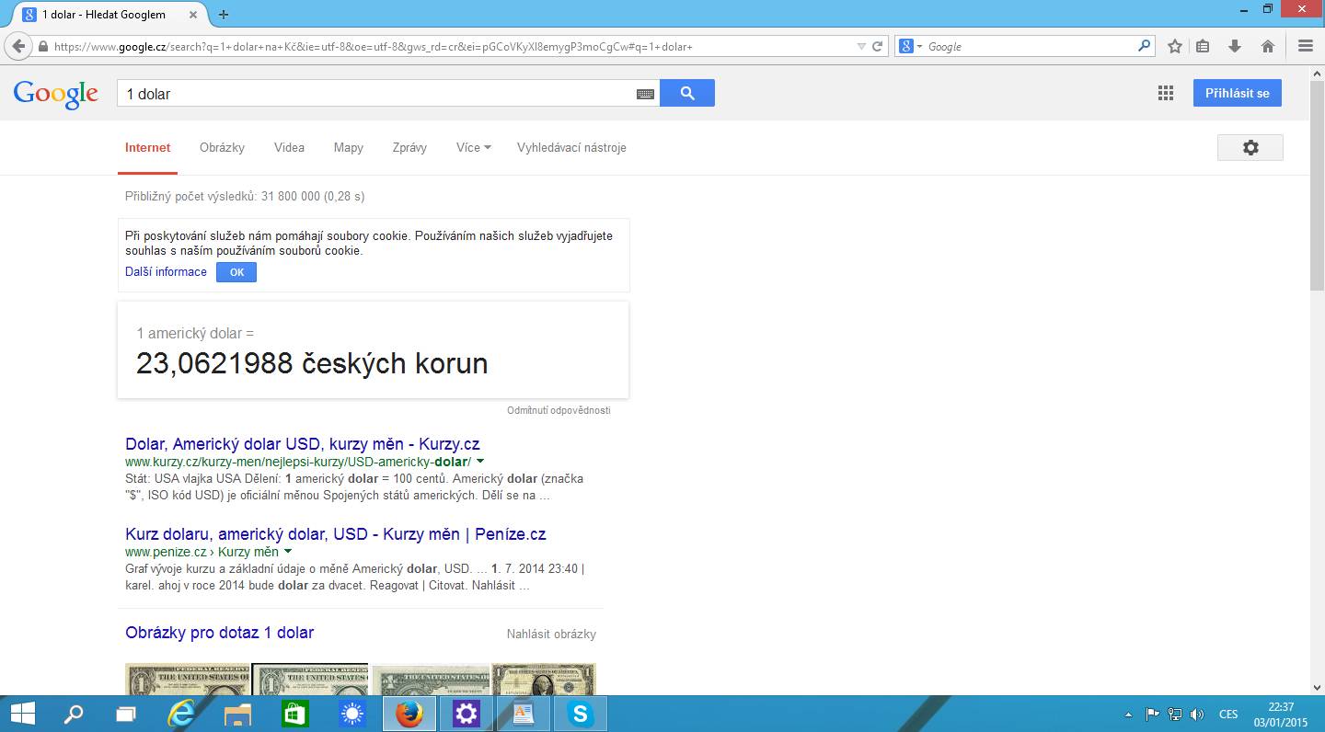This screenshot has width=1325, height=732.
Task: Open the Google apps grid icon
Action: tap(1166, 93)
